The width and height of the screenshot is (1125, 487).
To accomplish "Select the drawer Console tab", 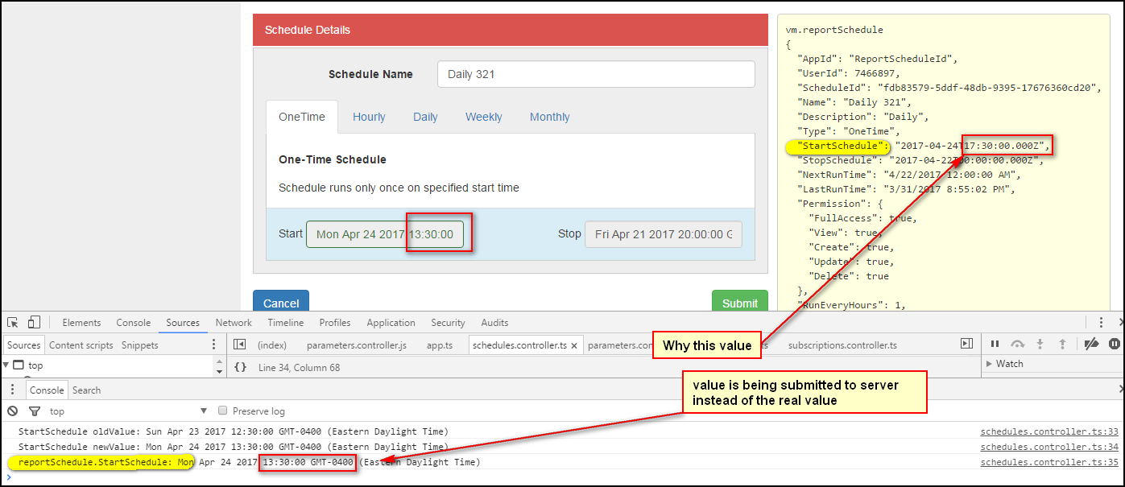I will 47,390.
